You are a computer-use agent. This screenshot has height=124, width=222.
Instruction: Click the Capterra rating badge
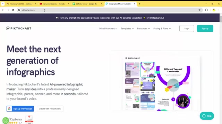pyautogui.click(x=15, y=121)
